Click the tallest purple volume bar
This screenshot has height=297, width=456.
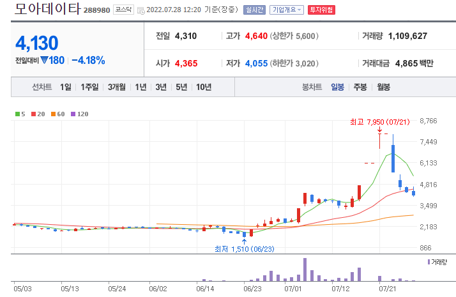pyautogui.click(x=305, y=270)
